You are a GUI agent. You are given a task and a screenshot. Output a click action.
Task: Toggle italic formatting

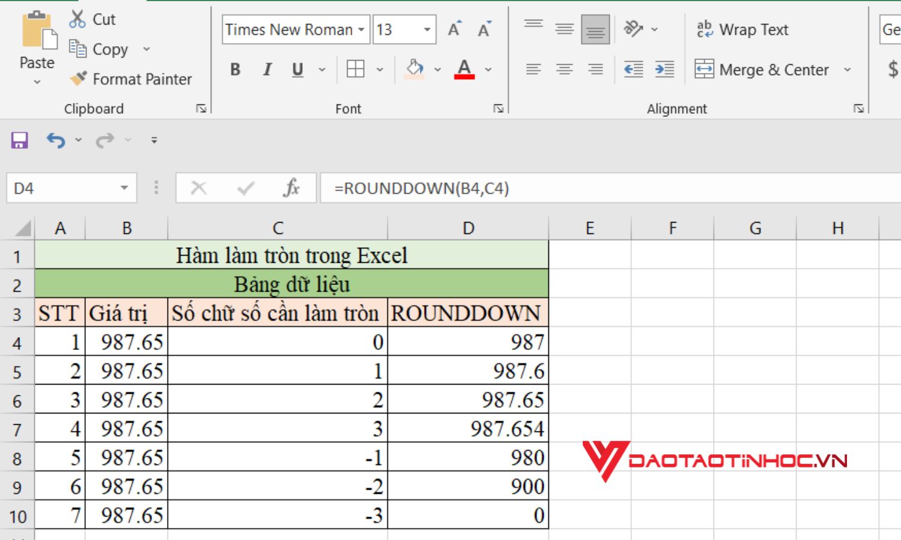[x=266, y=69]
